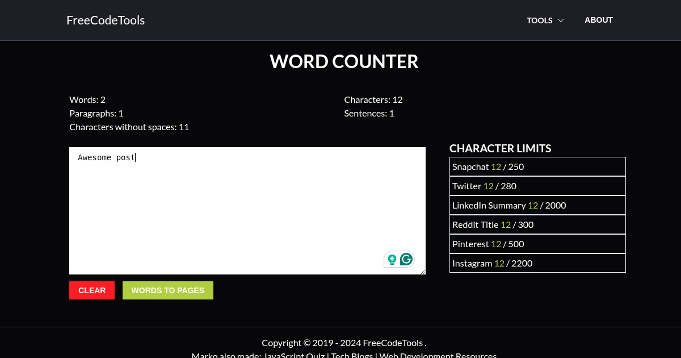The image size is (681, 358).
Task: Click the WORDS TO PAGES button
Action: coord(168,290)
